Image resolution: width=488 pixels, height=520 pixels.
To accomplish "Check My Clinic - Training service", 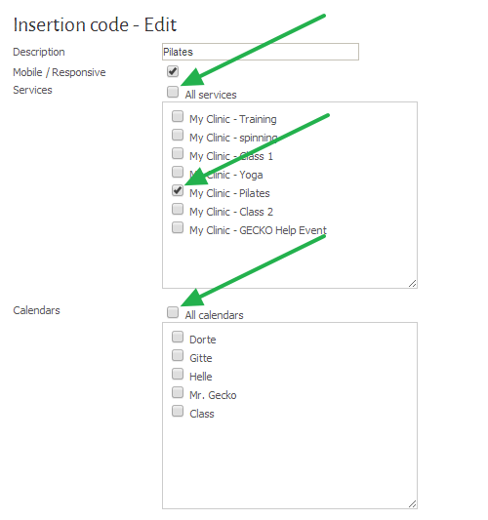I will [178, 116].
